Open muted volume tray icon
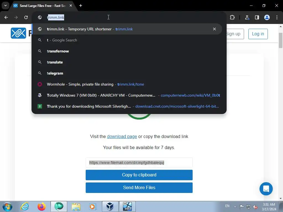Viewport: 283px width, 212px height. 255,207
